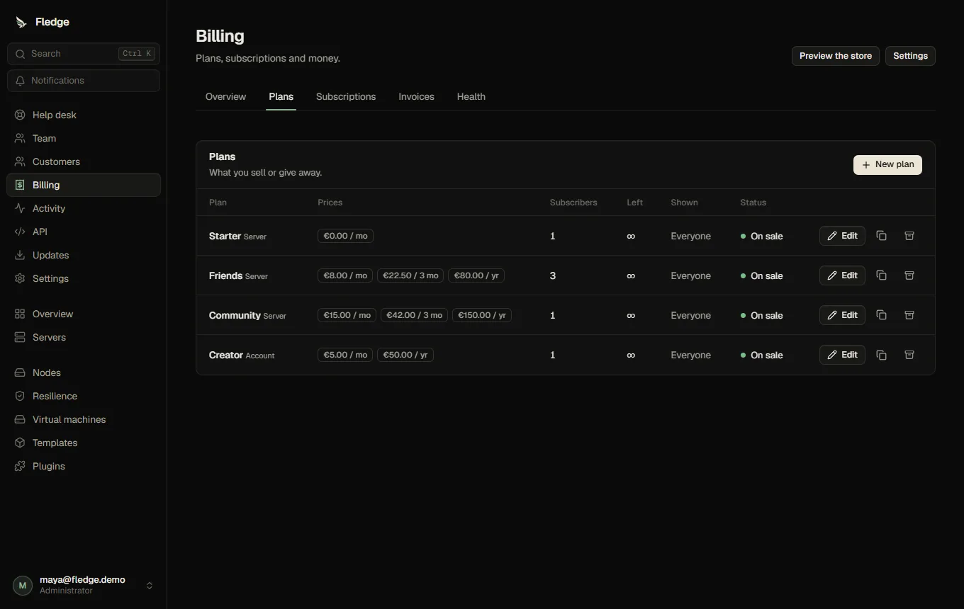The height and width of the screenshot is (609, 964).
Task: Open sidebar Overview dashboard item
Action: 84,314
